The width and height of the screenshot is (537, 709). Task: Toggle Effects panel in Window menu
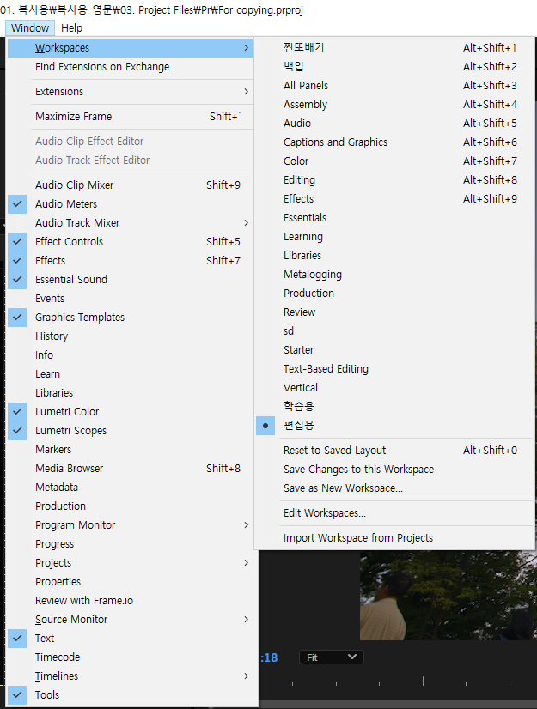(131, 261)
